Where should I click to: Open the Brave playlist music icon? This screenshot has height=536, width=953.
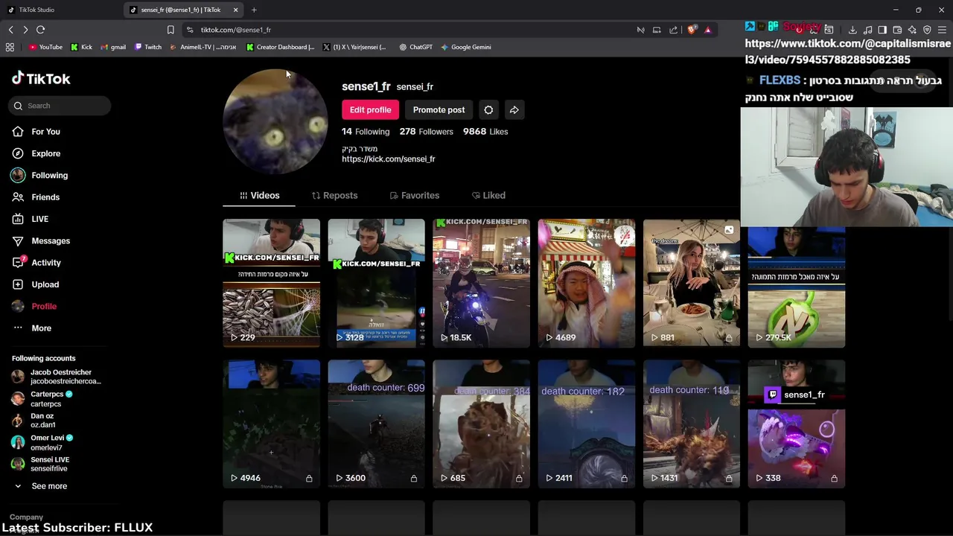867,30
